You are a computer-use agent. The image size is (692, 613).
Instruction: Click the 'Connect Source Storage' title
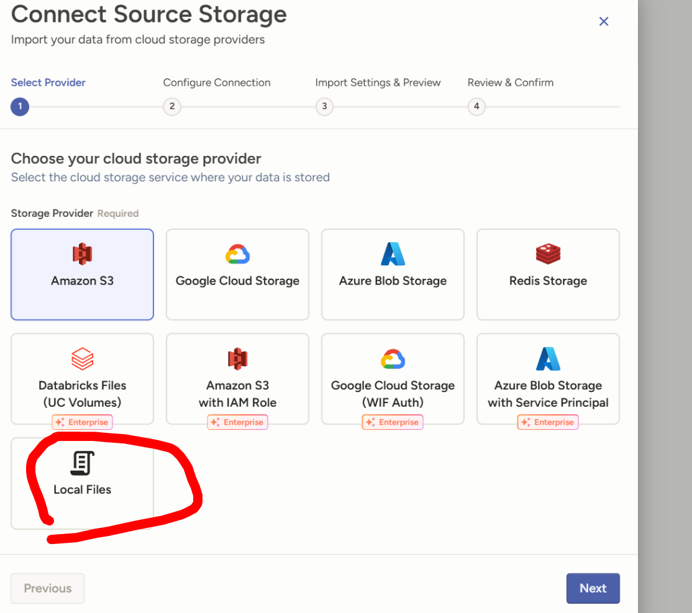148,14
